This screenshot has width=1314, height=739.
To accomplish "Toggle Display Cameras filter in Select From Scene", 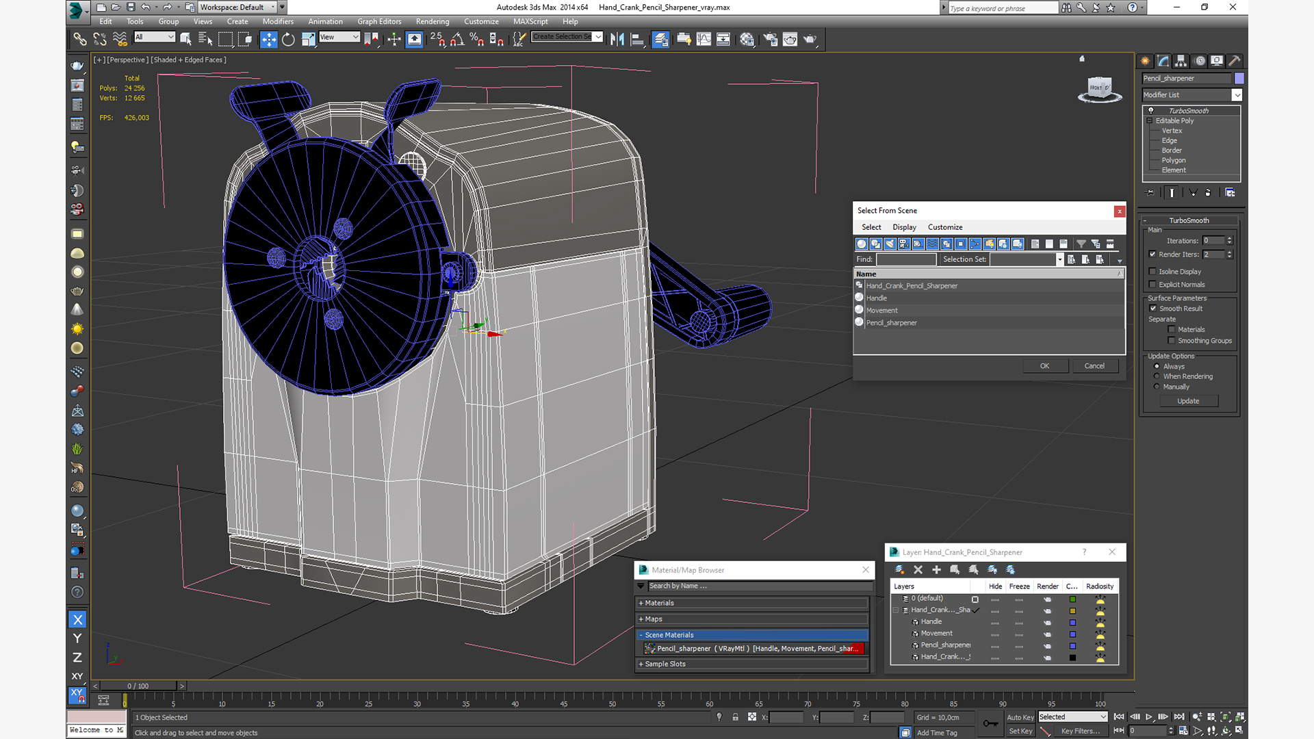I will 904,244.
